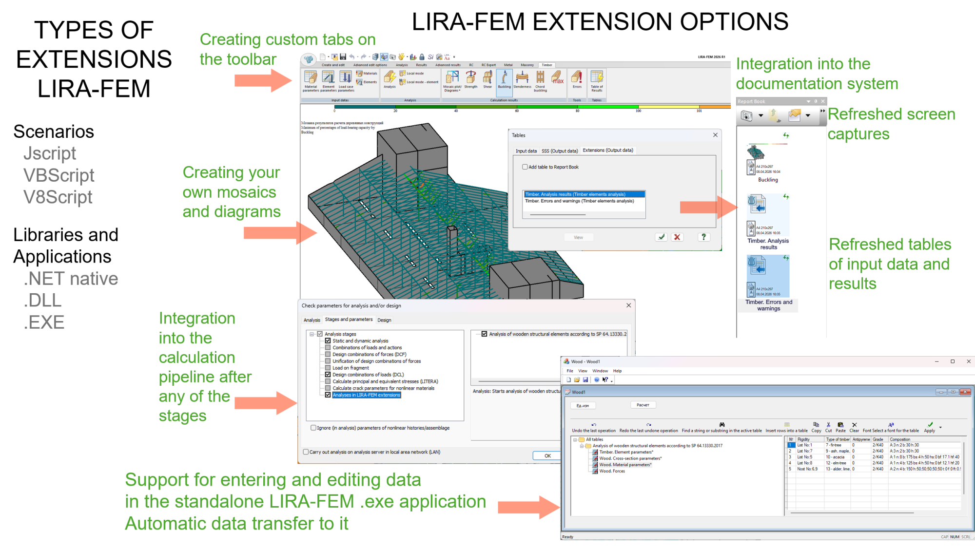Collapse the All tables tree node

[x=575, y=439]
